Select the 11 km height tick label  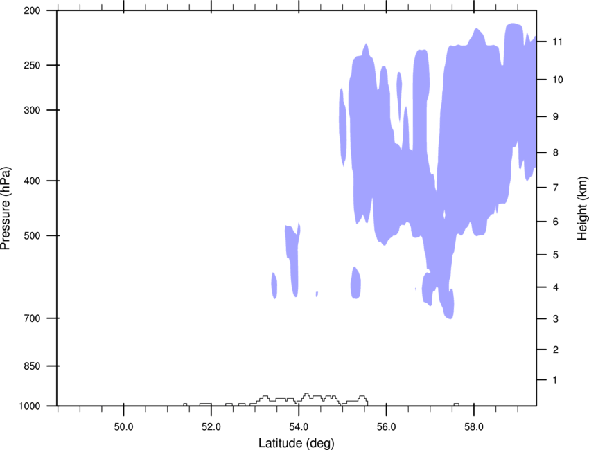click(x=557, y=42)
